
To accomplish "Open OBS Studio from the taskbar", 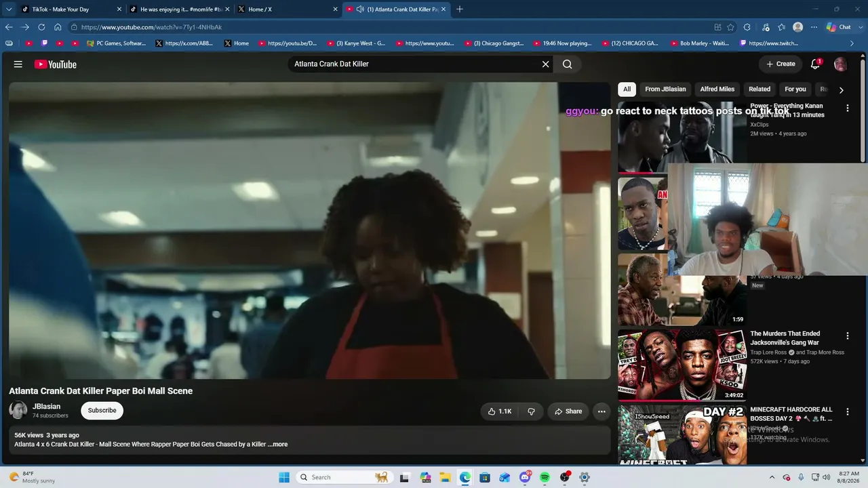I will coord(565,477).
